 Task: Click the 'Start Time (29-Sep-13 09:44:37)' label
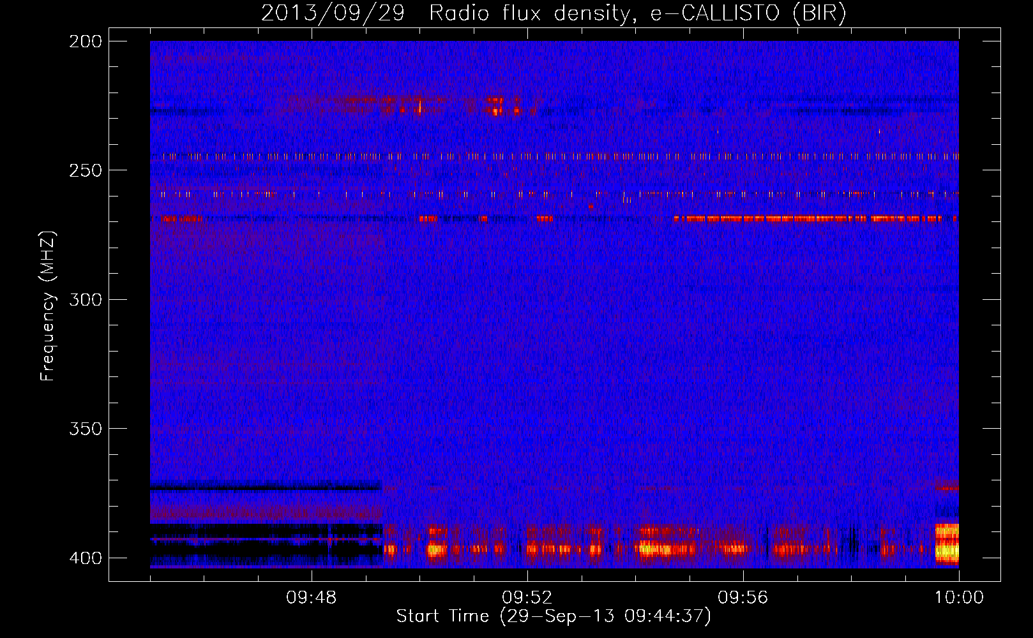tap(554, 616)
